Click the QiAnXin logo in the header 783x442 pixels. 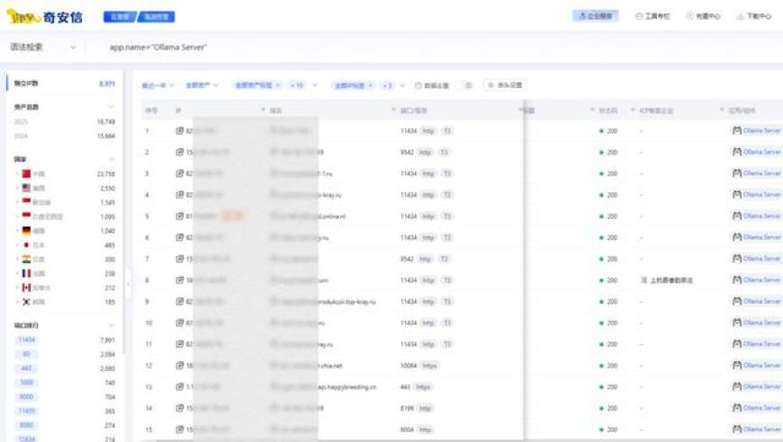pyautogui.click(x=44, y=17)
